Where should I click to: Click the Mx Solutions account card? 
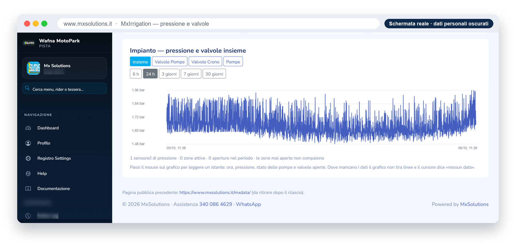(64, 68)
